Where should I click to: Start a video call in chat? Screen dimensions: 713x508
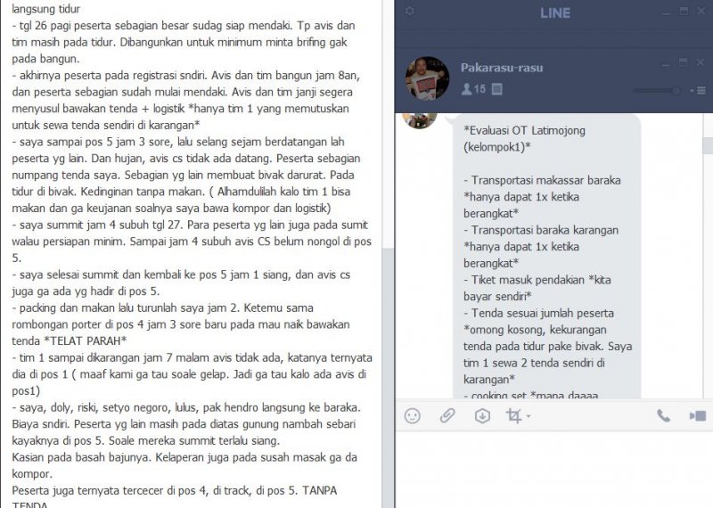pyautogui.click(x=698, y=415)
